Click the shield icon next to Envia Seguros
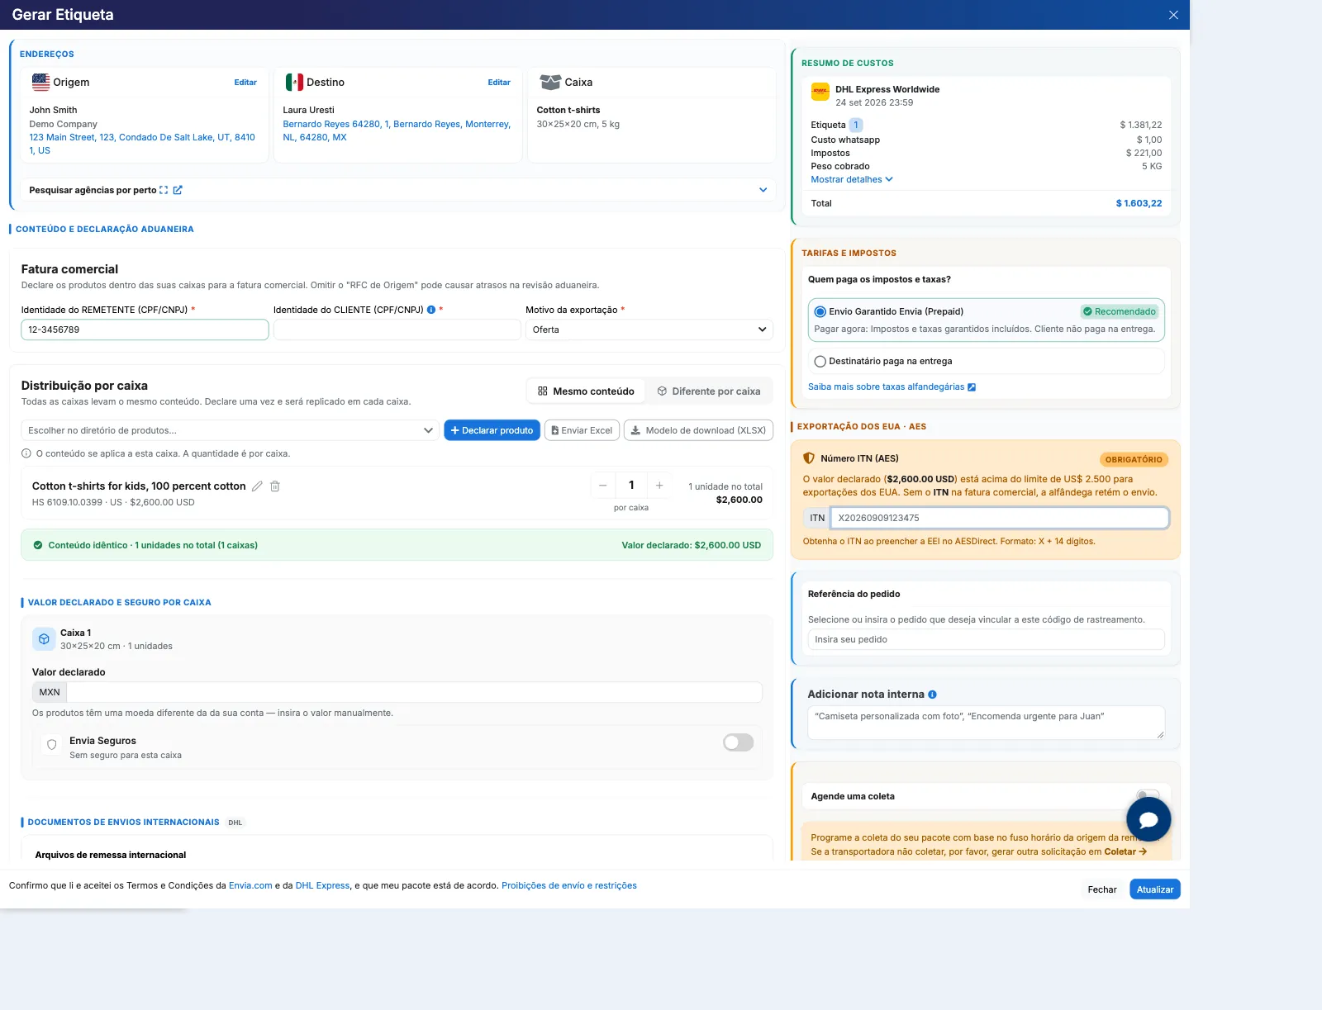The height and width of the screenshot is (1010, 1322). [52, 745]
